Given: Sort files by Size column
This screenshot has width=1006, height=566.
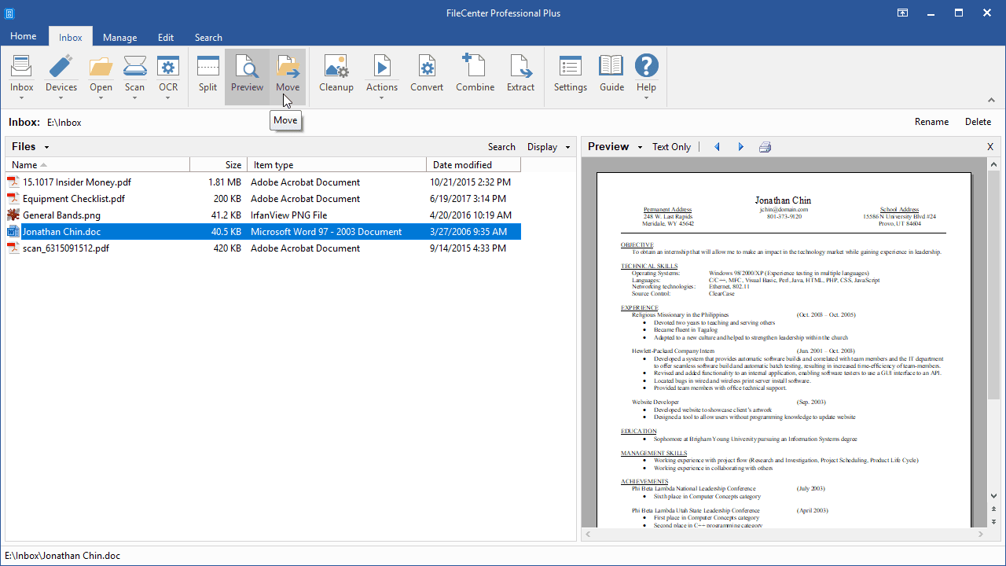Looking at the screenshot, I should tap(218, 165).
